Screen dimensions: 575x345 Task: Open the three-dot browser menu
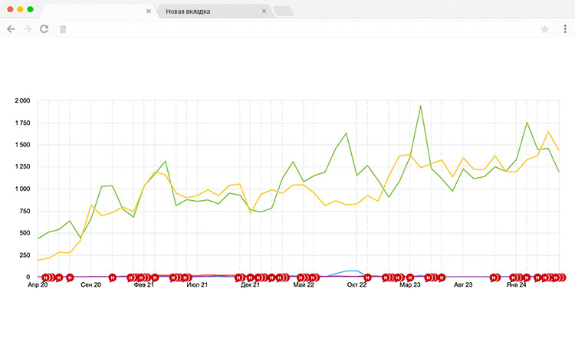(563, 29)
